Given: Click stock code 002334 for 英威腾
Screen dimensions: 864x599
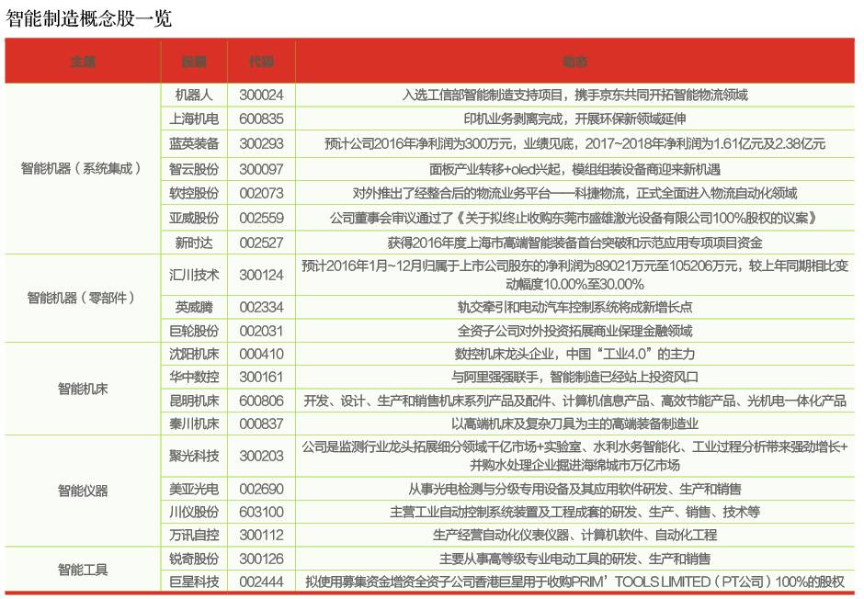Looking at the screenshot, I should [x=261, y=307].
